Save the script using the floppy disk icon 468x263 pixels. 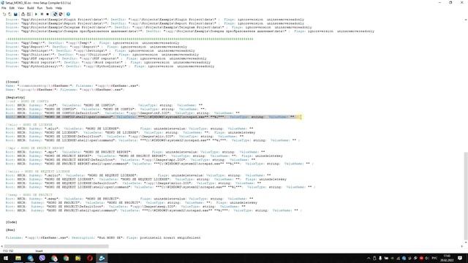[x=15, y=14]
